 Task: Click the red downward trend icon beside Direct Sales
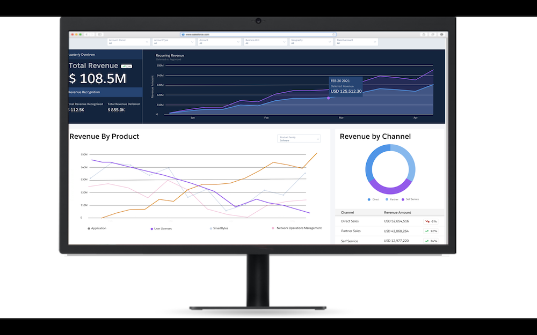point(427,221)
